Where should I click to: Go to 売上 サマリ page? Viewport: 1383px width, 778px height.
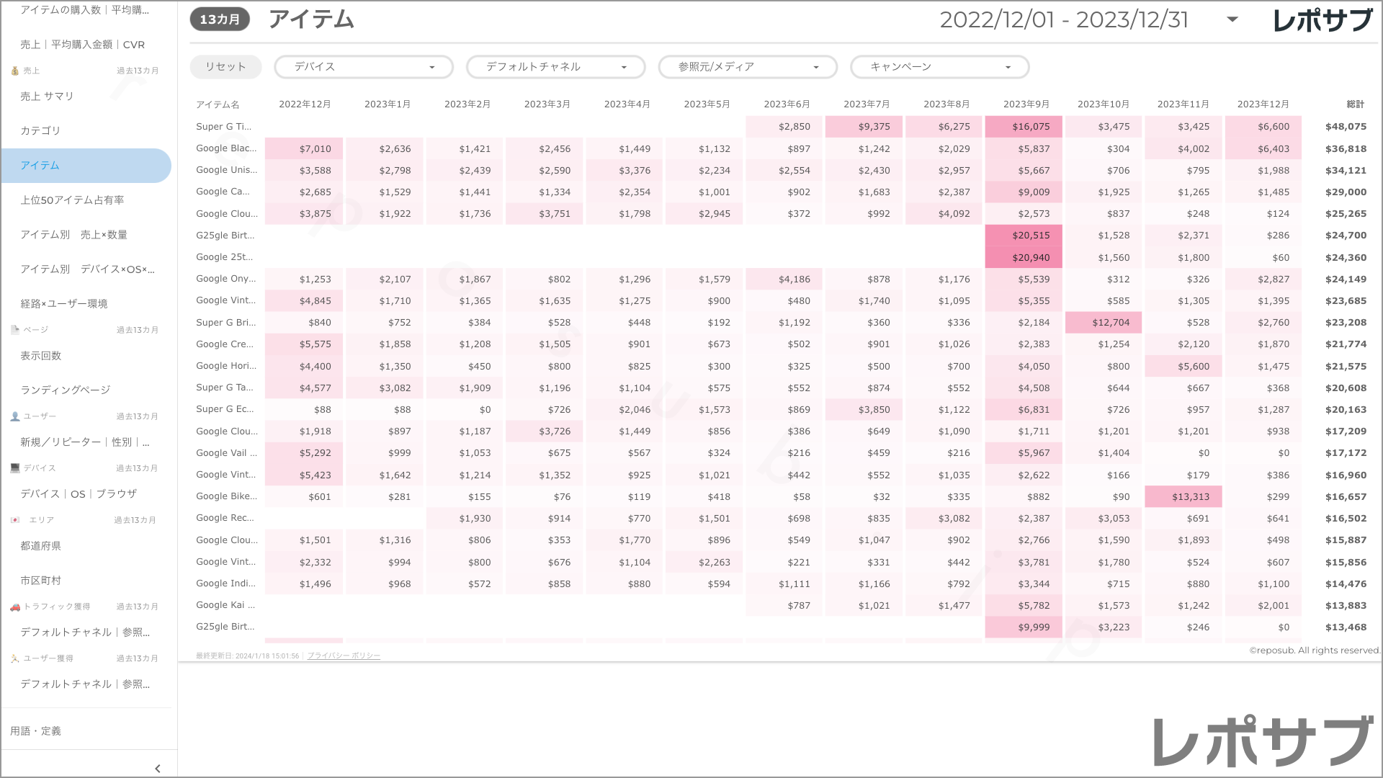(x=47, y=96)
